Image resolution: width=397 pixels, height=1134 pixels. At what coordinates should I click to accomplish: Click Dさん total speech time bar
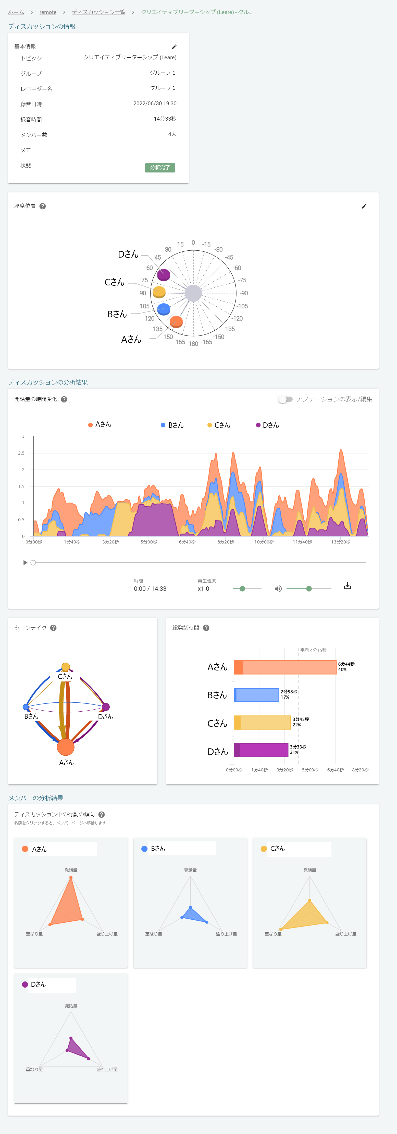(x=261, y=750)
